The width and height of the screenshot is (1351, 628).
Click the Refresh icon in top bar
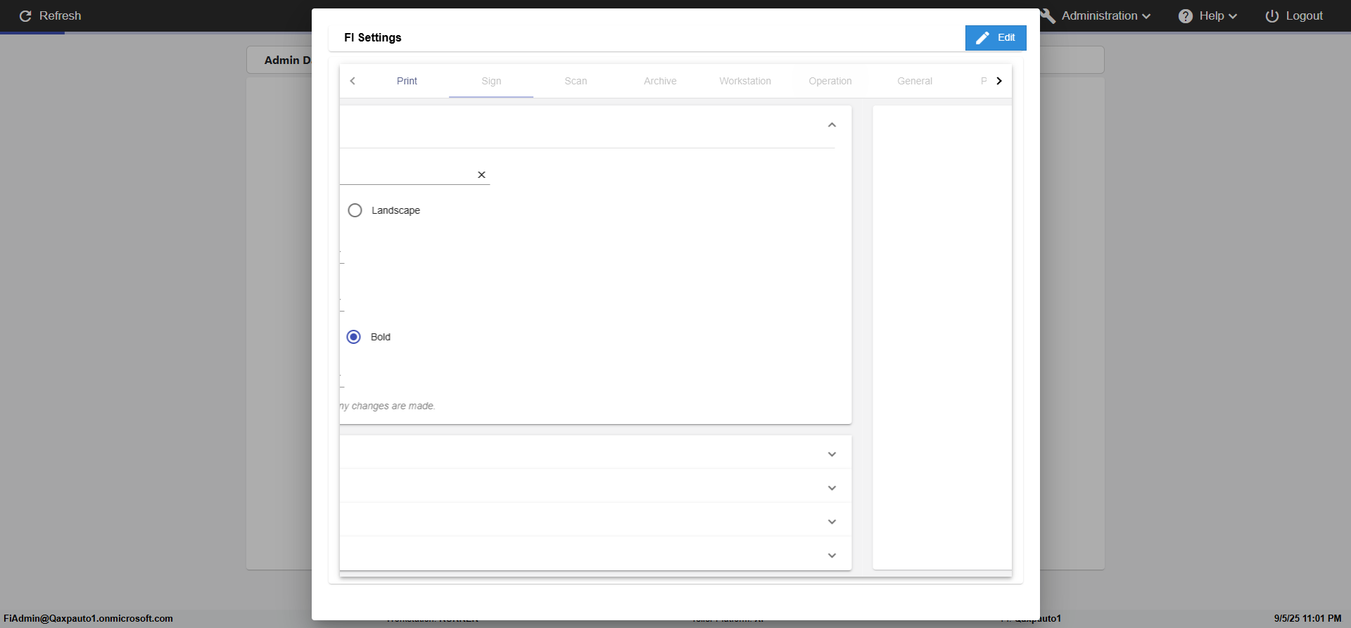click(25, 16)
